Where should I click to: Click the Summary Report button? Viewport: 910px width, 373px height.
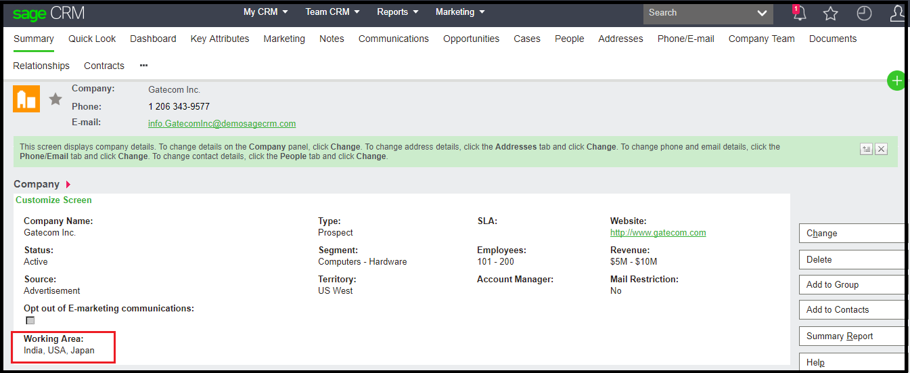[x=853, y=336]
